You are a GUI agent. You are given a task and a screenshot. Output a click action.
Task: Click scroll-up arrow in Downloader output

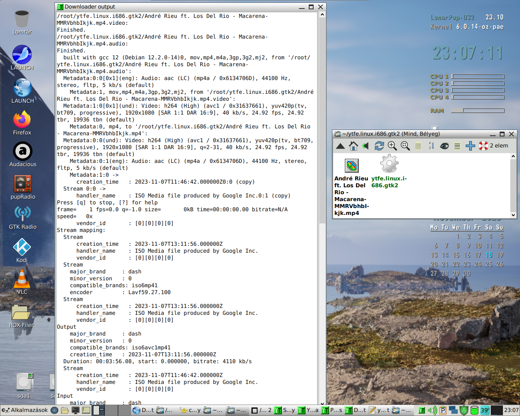(x=322, y=15)
